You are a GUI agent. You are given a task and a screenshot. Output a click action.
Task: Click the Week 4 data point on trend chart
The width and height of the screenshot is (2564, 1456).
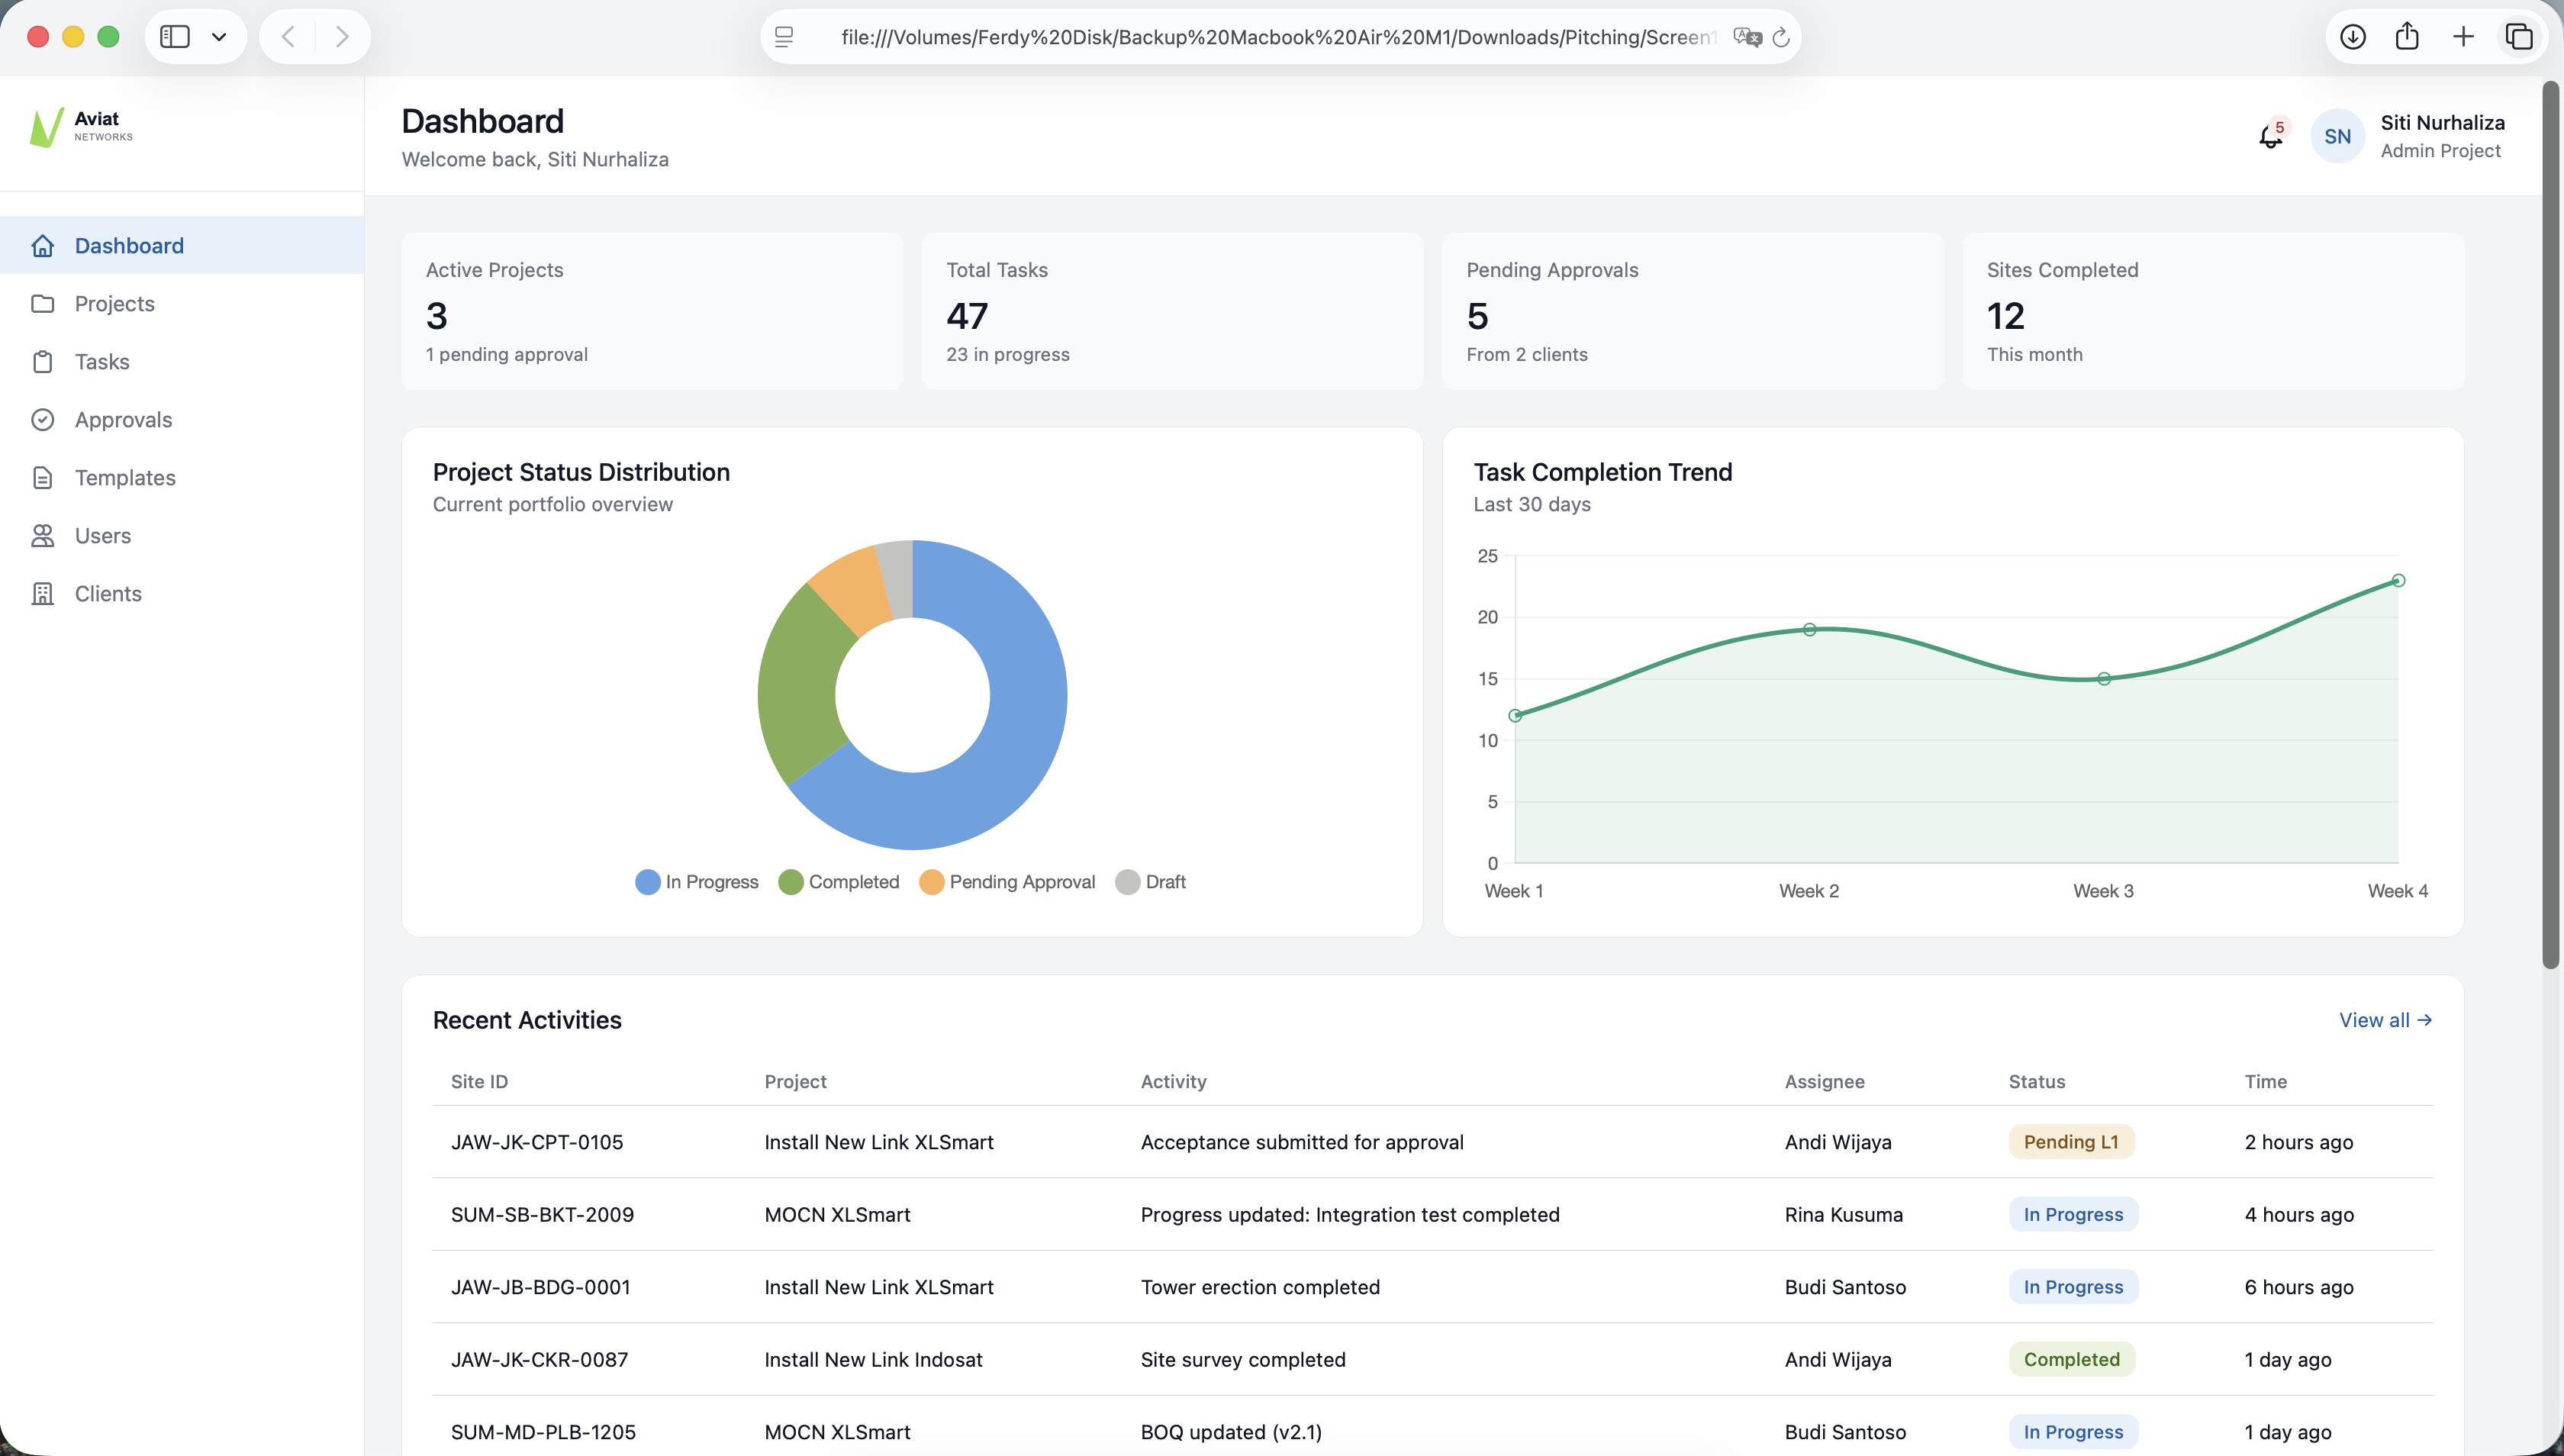click(2398, 580)
